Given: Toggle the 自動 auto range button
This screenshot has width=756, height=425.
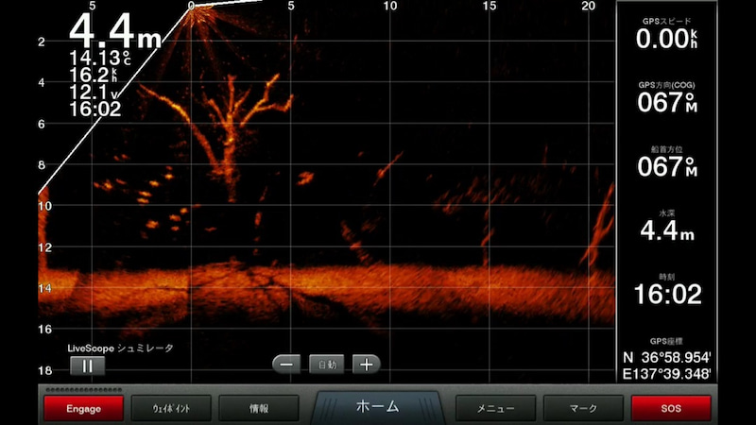Looking at the screenshot, I should [327, 365].
